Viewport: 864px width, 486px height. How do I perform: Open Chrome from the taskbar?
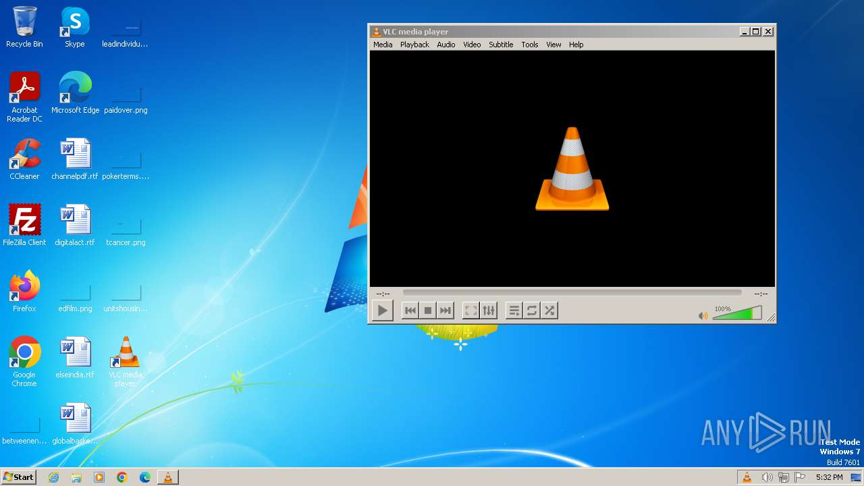[122, 477]
